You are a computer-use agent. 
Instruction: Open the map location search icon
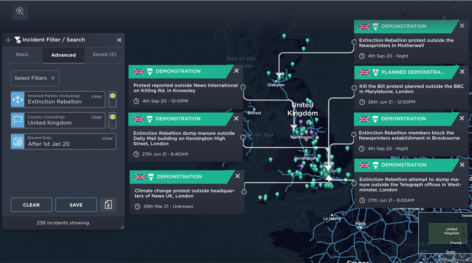[20, 12]
